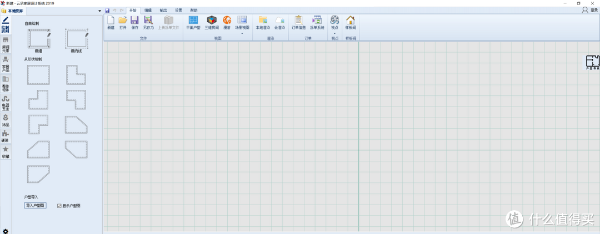600x234 pixels.
Task: Open the 户型导航 floor plan navigator
Action: click(x=592, y=63)
